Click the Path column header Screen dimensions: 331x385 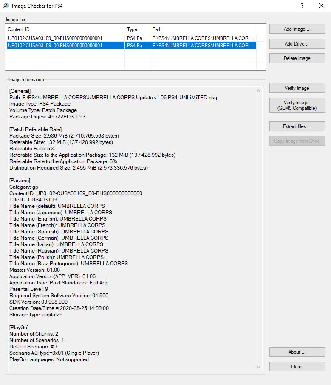203,29
